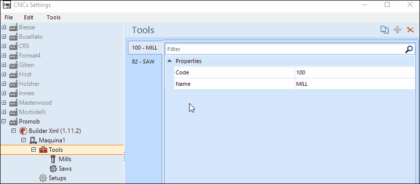
Task: Select the Saws blade icon in the tree
Action: coord(54,169)
